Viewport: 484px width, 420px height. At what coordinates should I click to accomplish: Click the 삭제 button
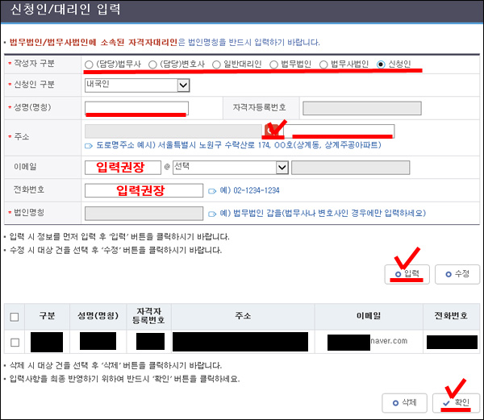[404, 403]
